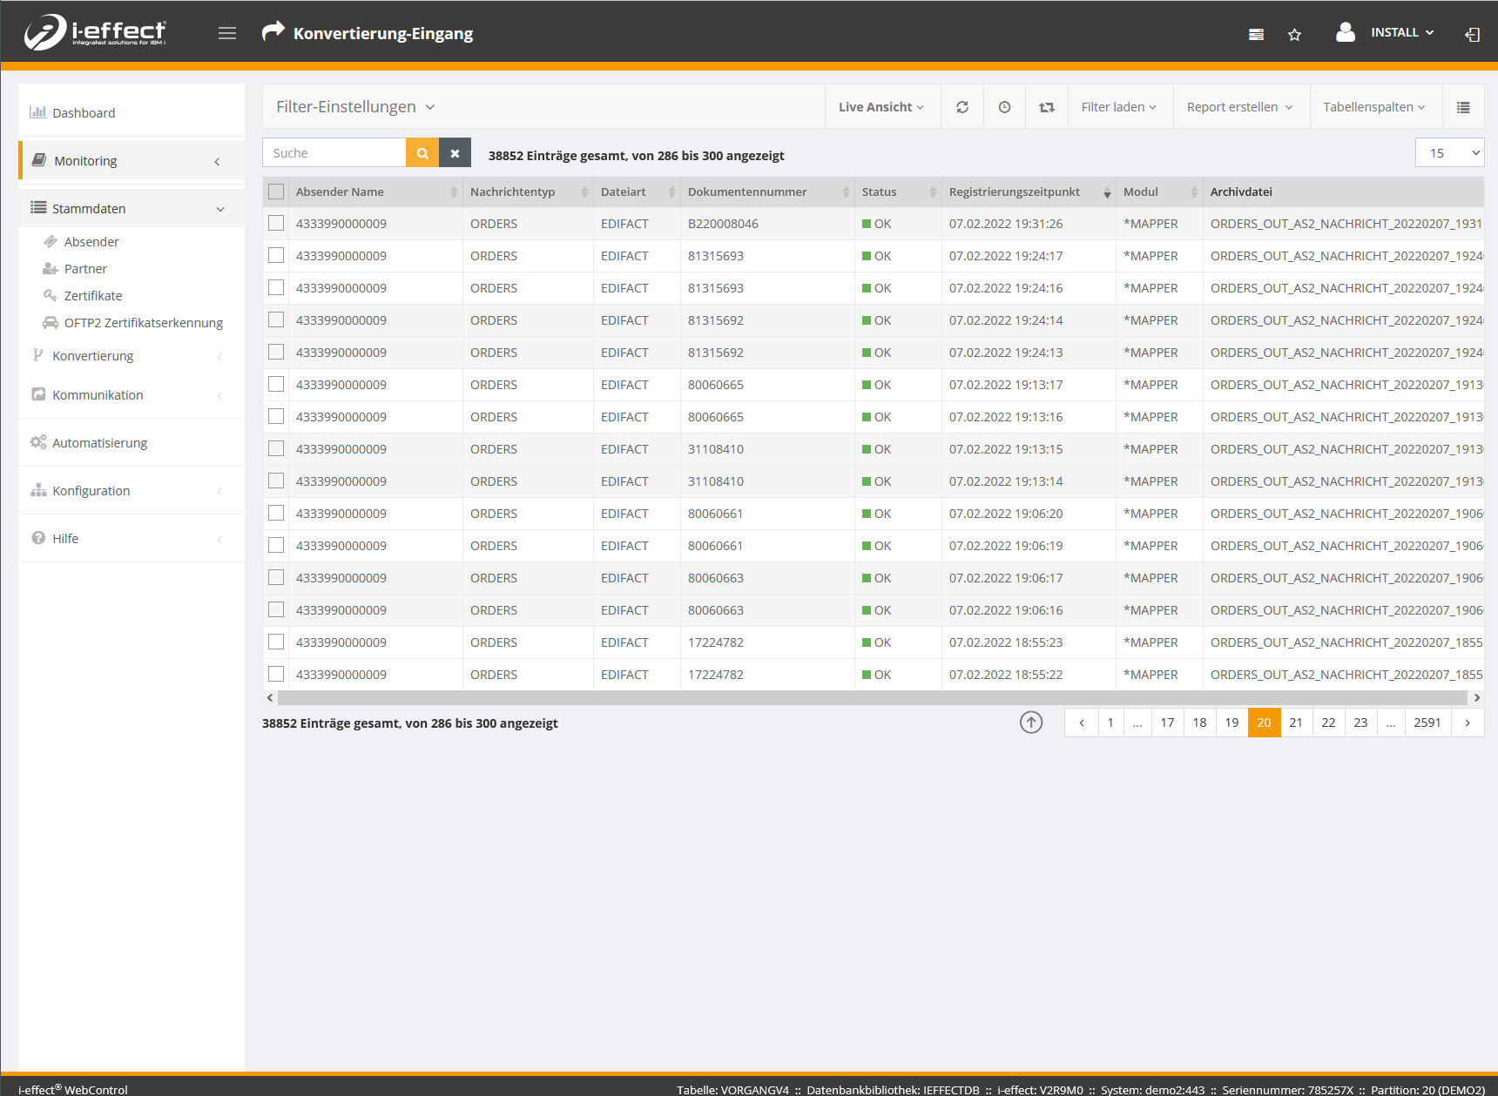1498x1096 pixels.
Task: Check the row with document B220008046
Action: pyautogui.click(x=276, y=224)
